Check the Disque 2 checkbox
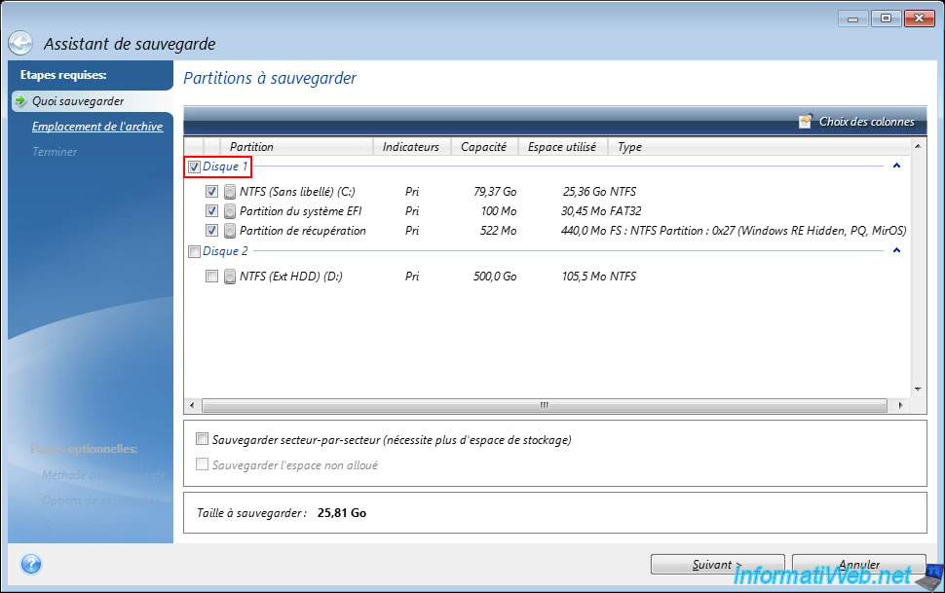The image size is (945, 593). 195,251
